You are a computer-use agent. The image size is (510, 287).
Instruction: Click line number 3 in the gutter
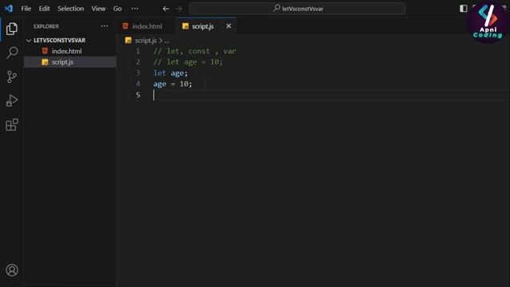coord(138,73)
